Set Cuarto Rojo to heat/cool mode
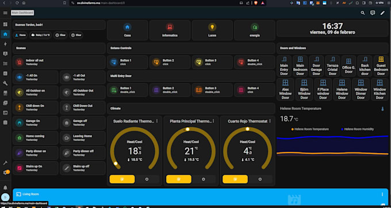391x208 pixels. pyautogui.click(x=235, y=179)
